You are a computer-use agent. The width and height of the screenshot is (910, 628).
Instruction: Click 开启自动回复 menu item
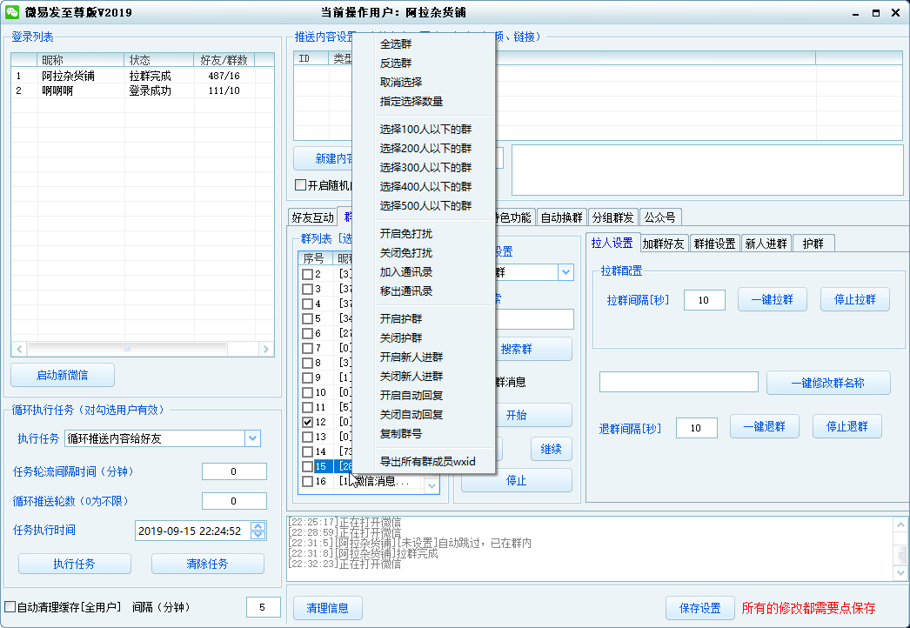[x=412, y=395]
